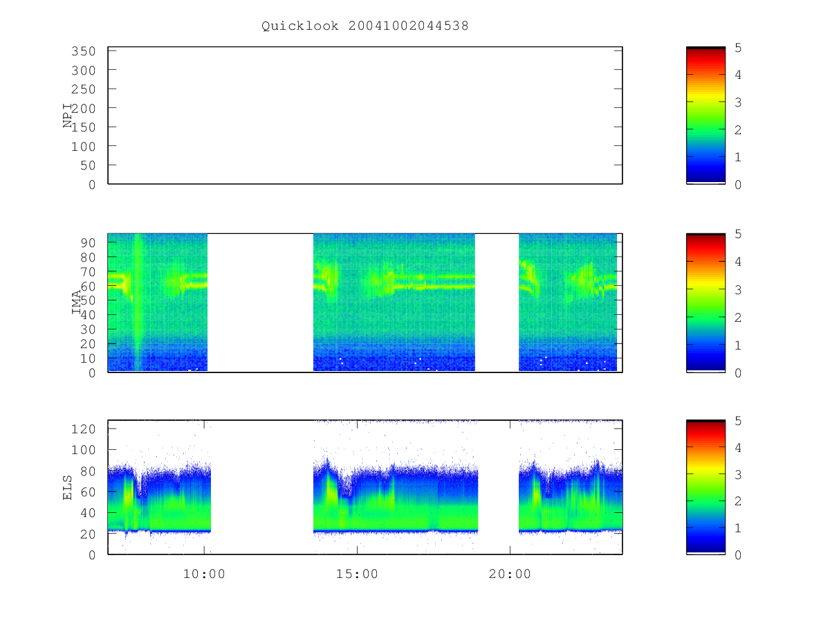Click the IMA spectrogram segment after 20:00
The image size is (830, 623).
click(568, 303)
